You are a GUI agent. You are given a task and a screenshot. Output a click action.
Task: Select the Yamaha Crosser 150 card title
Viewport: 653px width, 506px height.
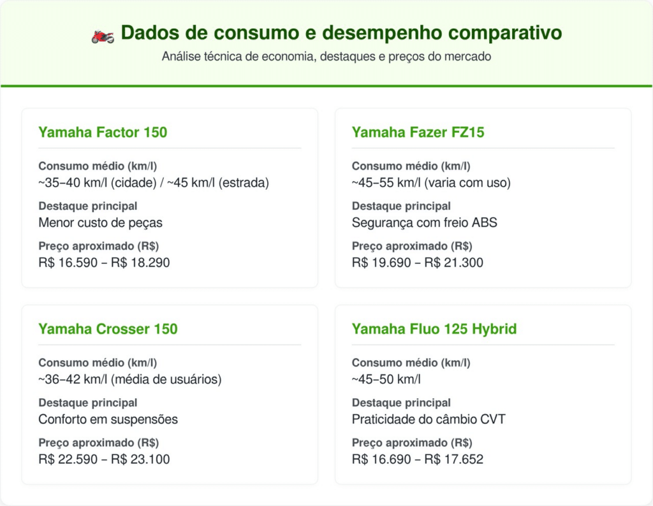pyautogui.click(x=108, y=329)
